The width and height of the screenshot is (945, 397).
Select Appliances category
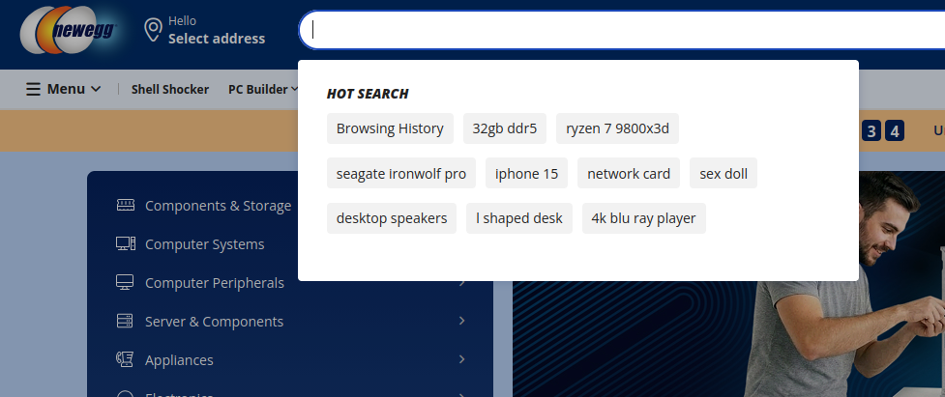coord(179,359)
